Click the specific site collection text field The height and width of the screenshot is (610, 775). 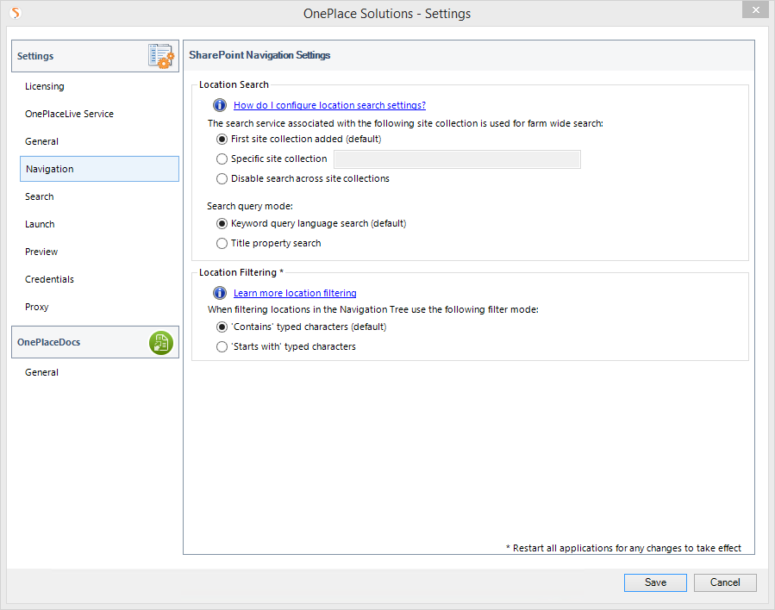[x=457, y=159]
